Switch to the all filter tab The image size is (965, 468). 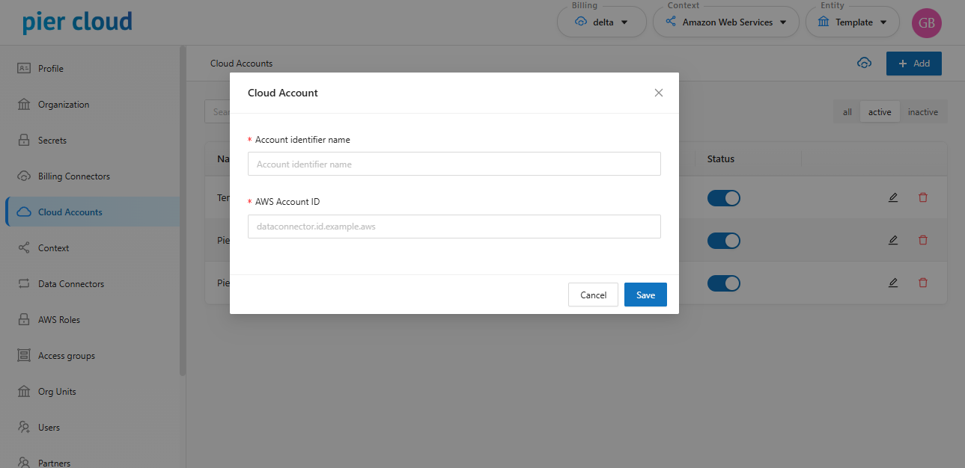pos(847,112)
